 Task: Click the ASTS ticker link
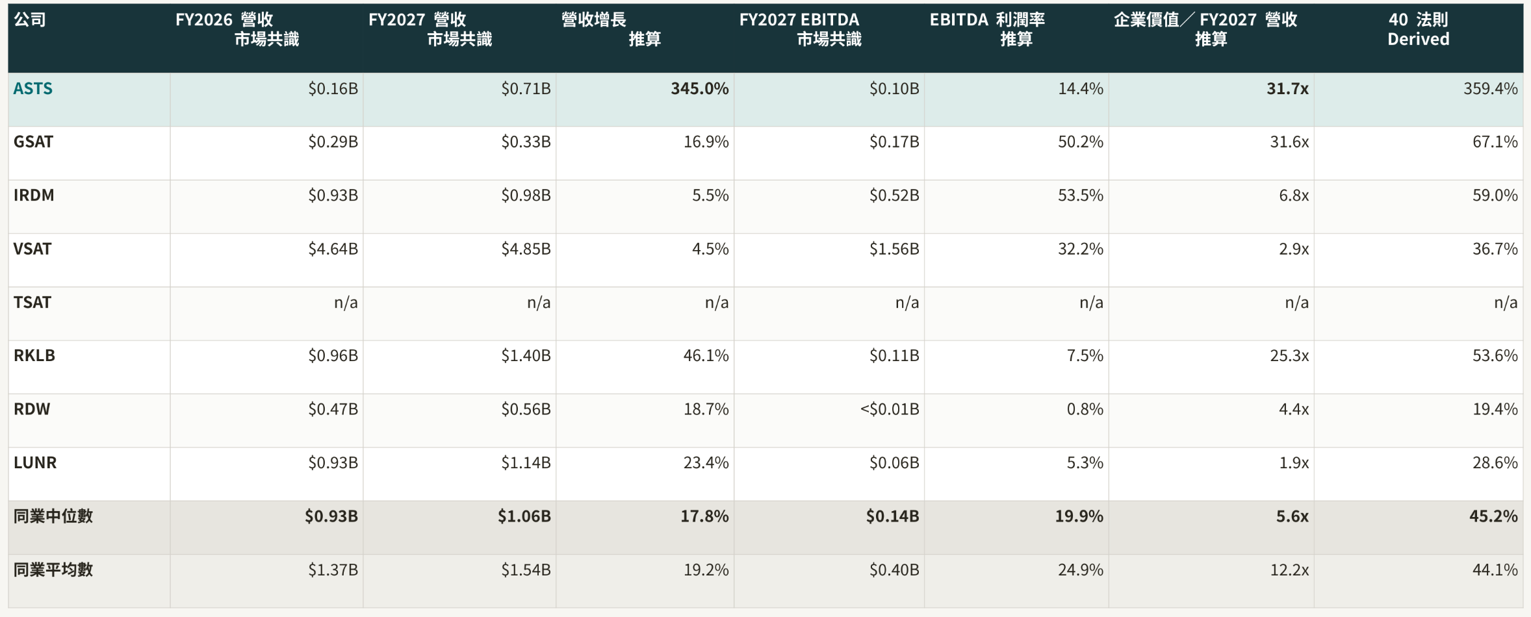point(33,88)
